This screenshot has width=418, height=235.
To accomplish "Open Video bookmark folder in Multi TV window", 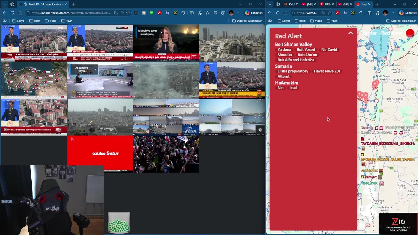I will 51,21.
